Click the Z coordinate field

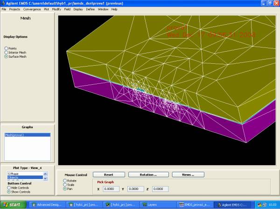[x=160, y=189]
